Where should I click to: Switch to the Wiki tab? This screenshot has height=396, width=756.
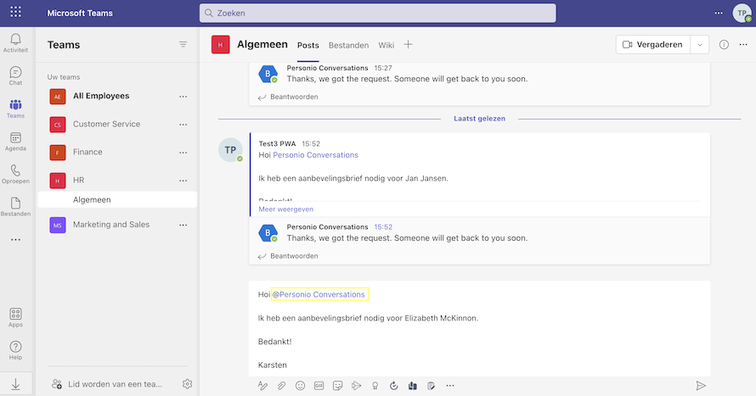point(386,45)
